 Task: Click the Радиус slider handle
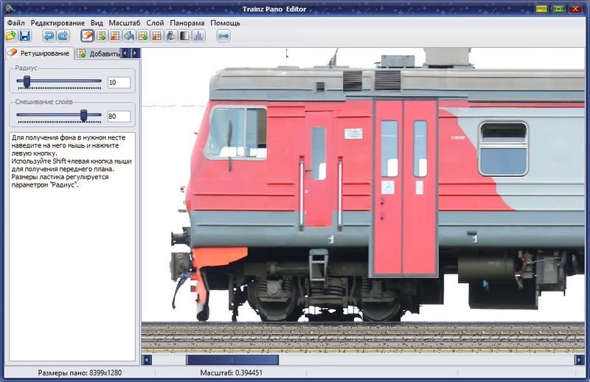(x=27, y=81)
